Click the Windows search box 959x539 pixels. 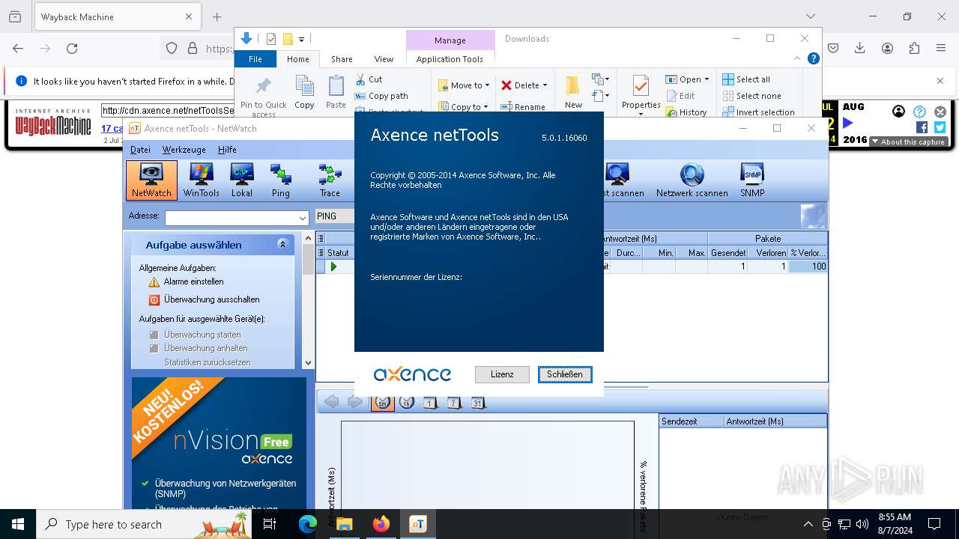click(x=143, y=524)
